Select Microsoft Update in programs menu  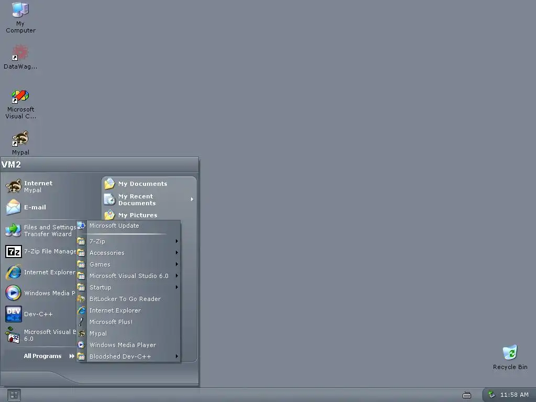(x=129, y=226)
